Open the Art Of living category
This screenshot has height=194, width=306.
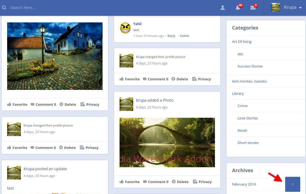click(242, 42)
